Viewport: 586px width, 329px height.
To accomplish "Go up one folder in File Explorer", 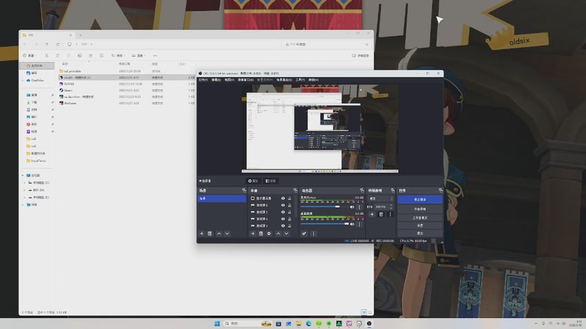I will [x=47, y=44].
